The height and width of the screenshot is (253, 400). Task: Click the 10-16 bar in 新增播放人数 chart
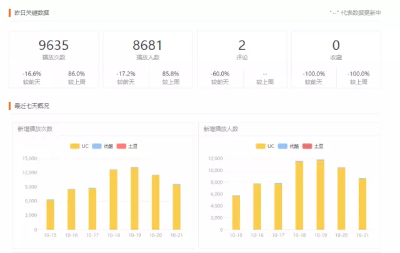[x=257, y=207]
